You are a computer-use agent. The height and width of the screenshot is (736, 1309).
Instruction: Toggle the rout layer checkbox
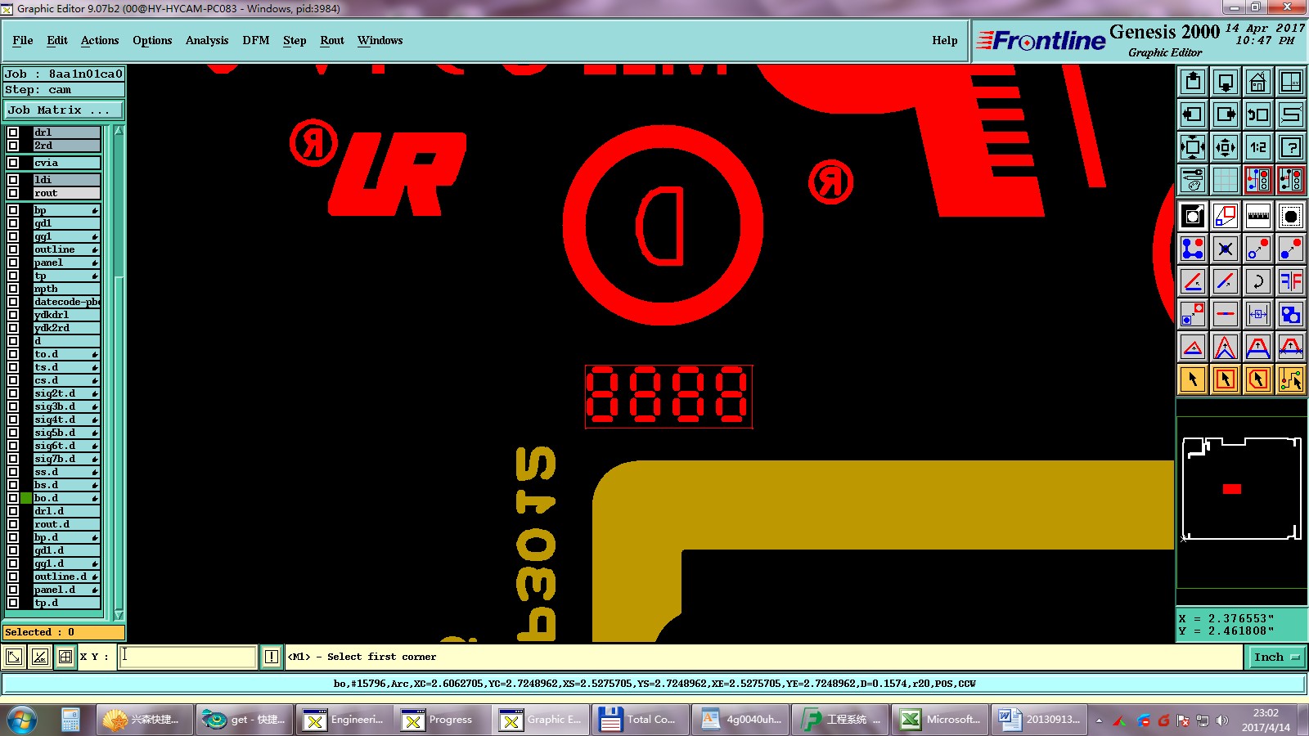(x=13, y=193)
